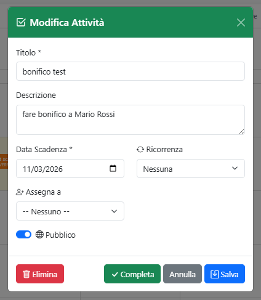The height and width of the screenshot is (300, 261).
Task: Expand the Assegna a dropdown
Action: [x=70, y=211]
